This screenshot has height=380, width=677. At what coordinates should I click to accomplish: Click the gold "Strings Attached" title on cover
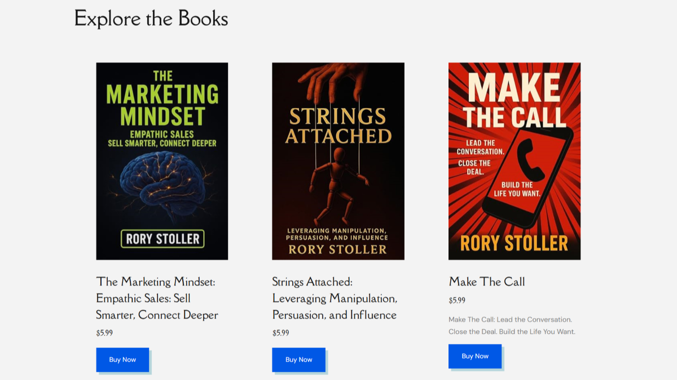click(338, 126)
